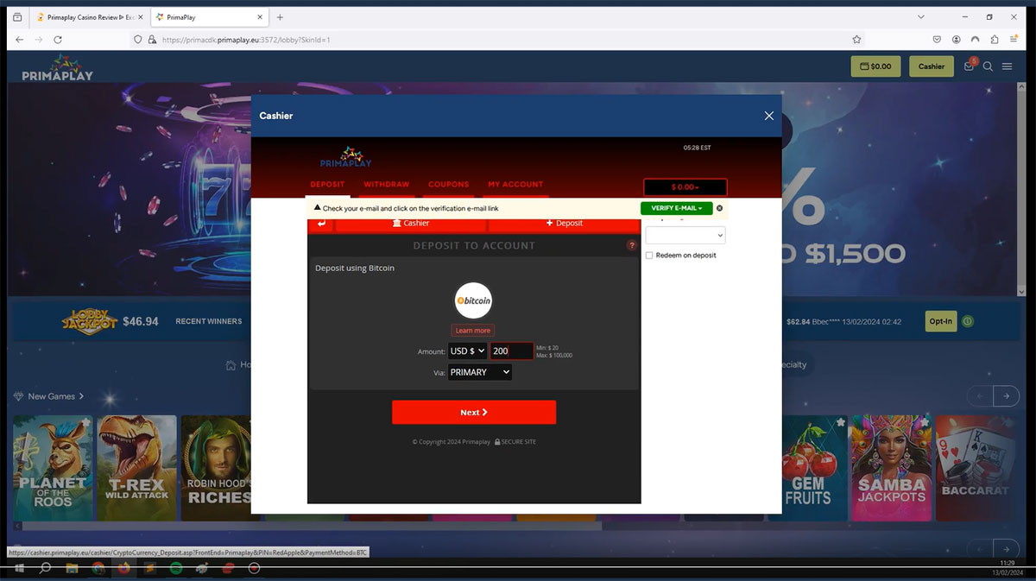Open the Firefox tabs overview icon
1036x581 pixels.
click(x=17, y=17)
